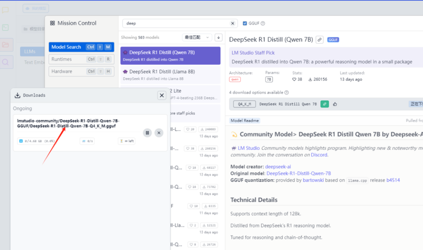Click the 7B params badge

(269, 79)
